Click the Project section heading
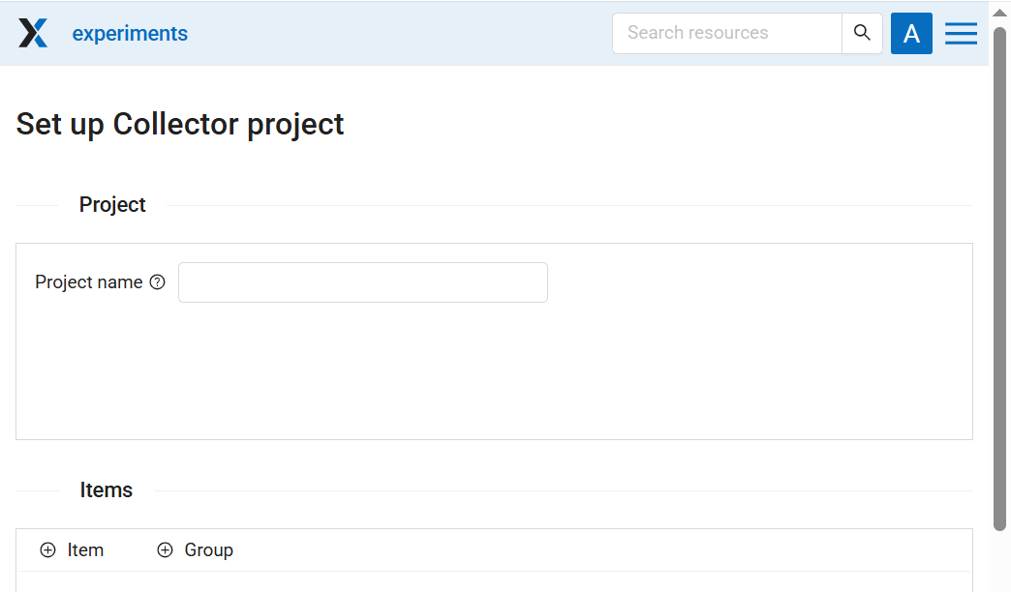This screenshot has width=1011, height=592. 112,205
